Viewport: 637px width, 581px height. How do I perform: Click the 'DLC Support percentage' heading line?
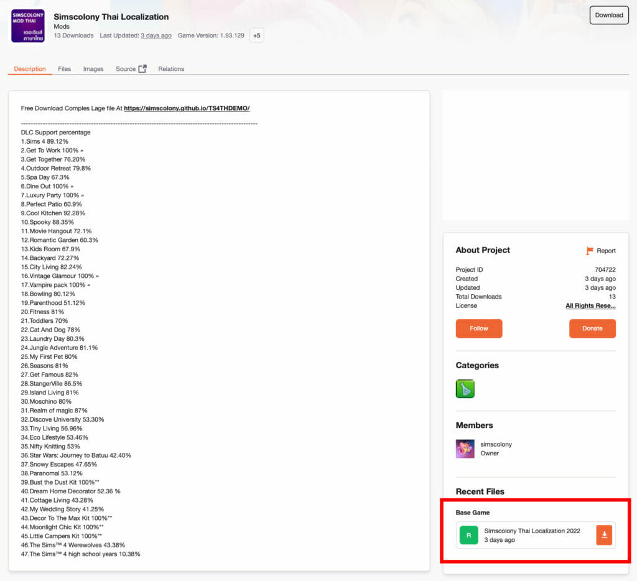pyautogui.click(x=55, y=132)
